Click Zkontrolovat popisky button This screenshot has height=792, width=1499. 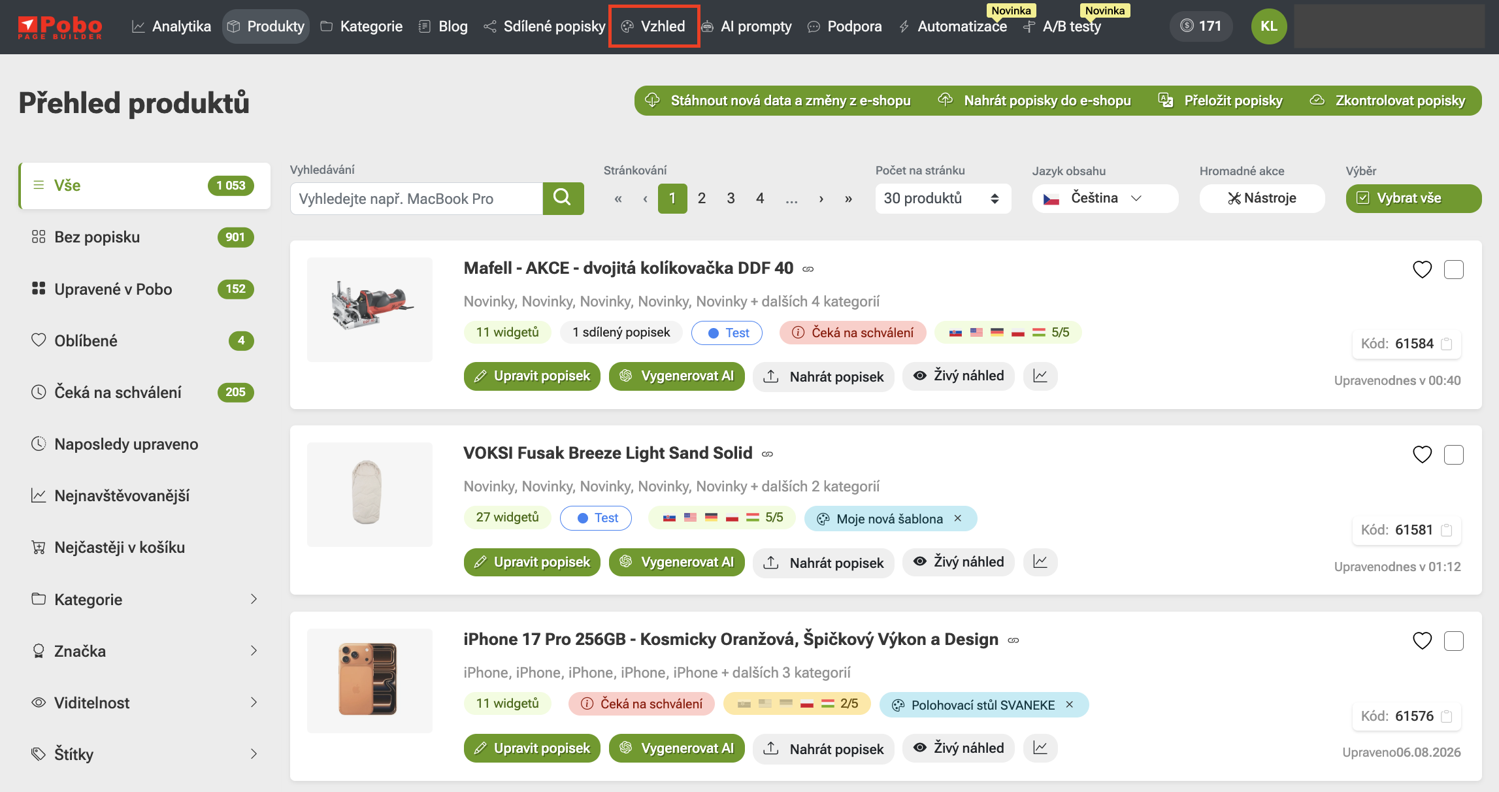click(1388, 101)
